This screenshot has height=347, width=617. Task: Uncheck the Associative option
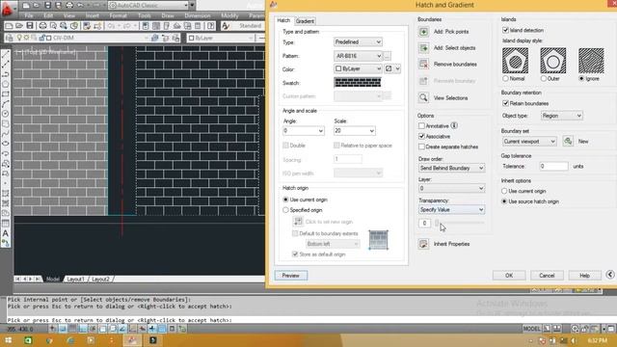421,136
